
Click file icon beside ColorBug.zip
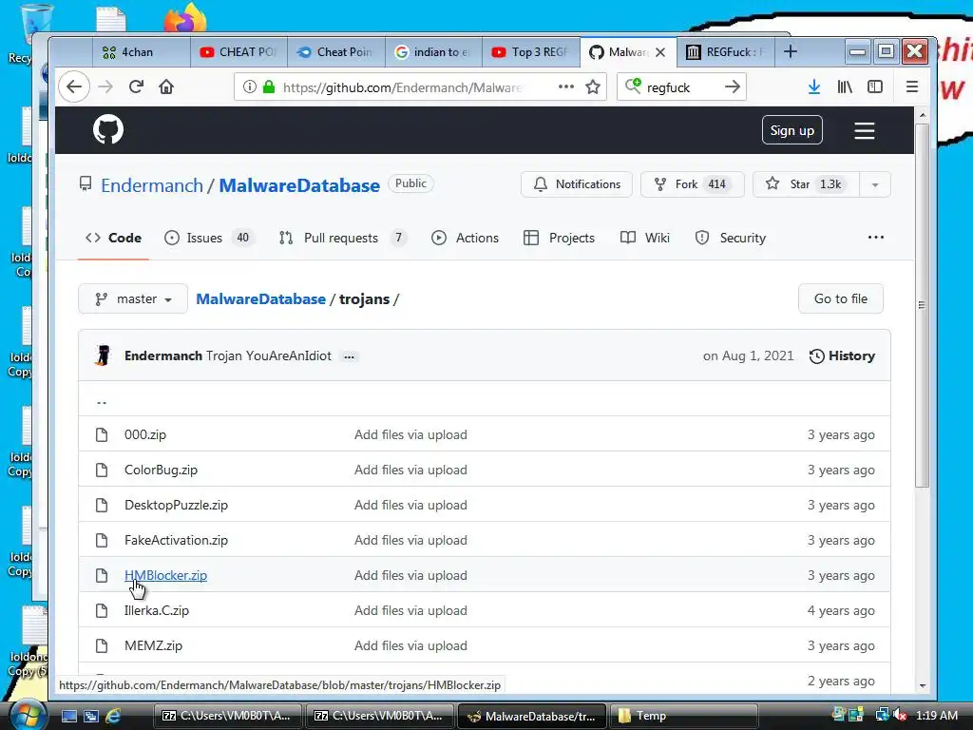(102, 470)
